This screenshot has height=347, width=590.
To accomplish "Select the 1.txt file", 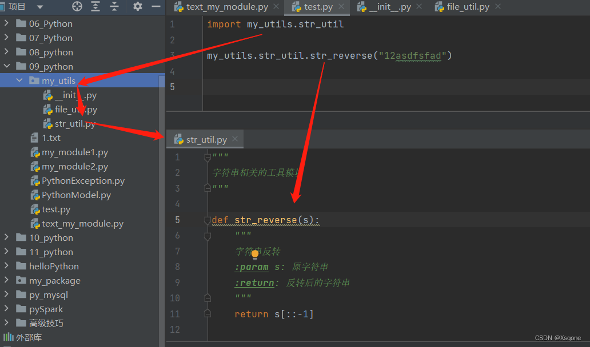I will [x=51, y=138].
